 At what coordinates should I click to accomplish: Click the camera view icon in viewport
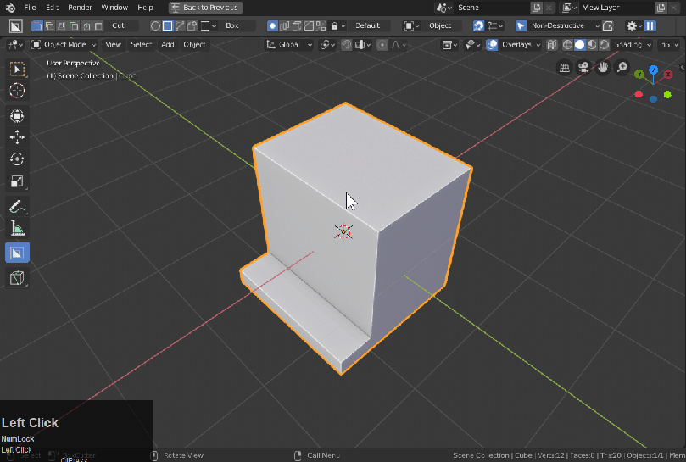point(584,68)
